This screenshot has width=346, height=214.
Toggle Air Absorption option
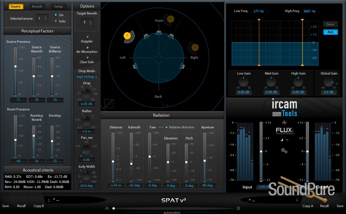coord(88,47)
